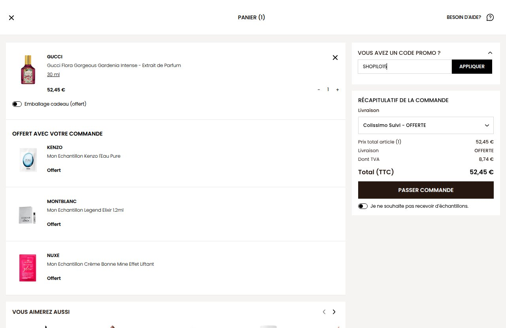Click the Gucci quantity value 1
This screenshot has width=506, height=328.
click(328, 90)
